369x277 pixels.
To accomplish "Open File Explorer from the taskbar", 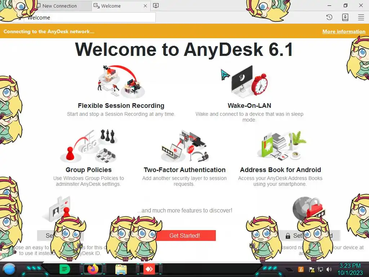I will point(121,269).
